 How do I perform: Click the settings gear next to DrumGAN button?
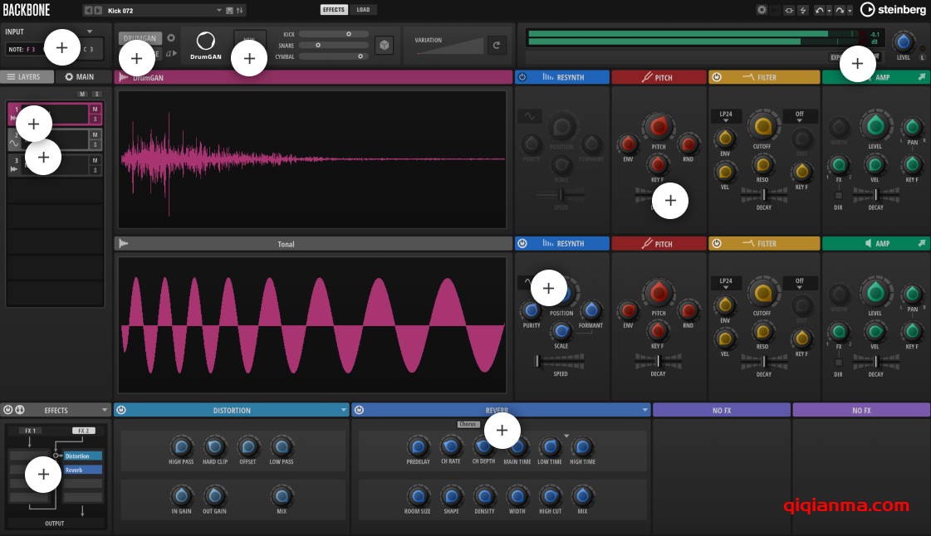(x=171, y=38)
